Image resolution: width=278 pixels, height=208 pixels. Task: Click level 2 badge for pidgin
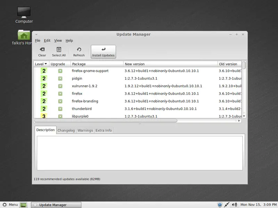click(x=44, y=79)
